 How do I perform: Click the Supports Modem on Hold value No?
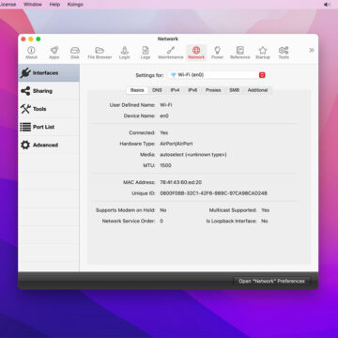pyautogui.click(x=163, y=210)
